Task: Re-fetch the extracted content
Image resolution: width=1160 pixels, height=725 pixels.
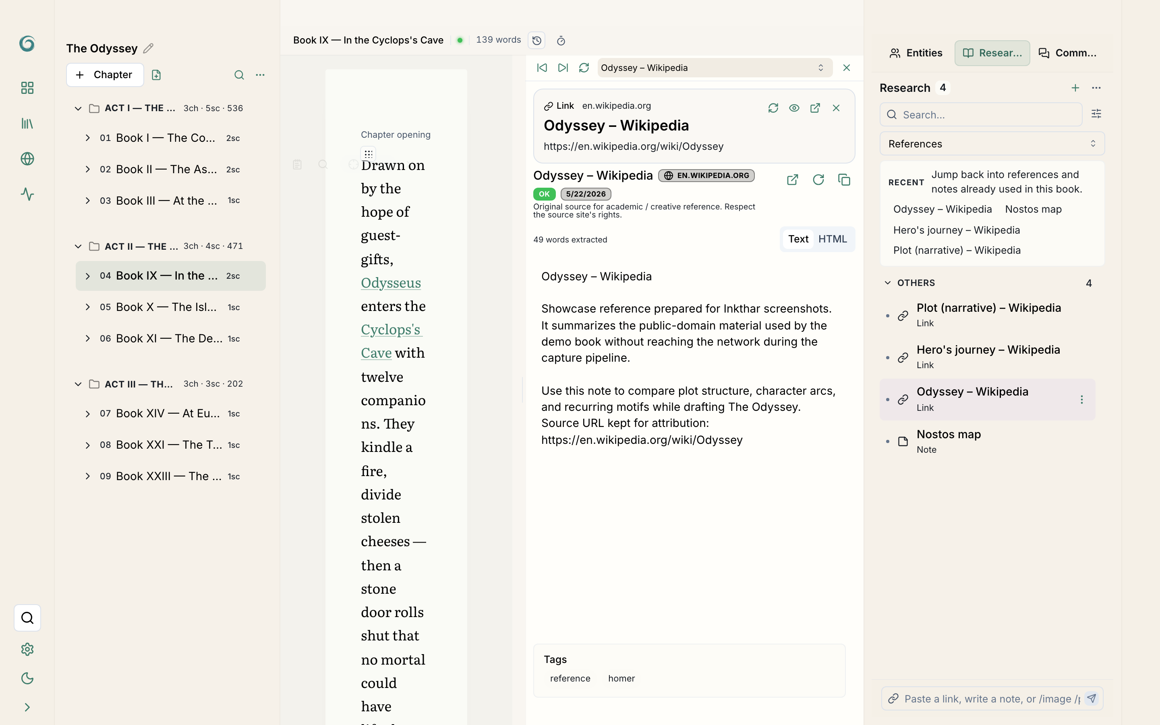Action: tap(818, 180)
